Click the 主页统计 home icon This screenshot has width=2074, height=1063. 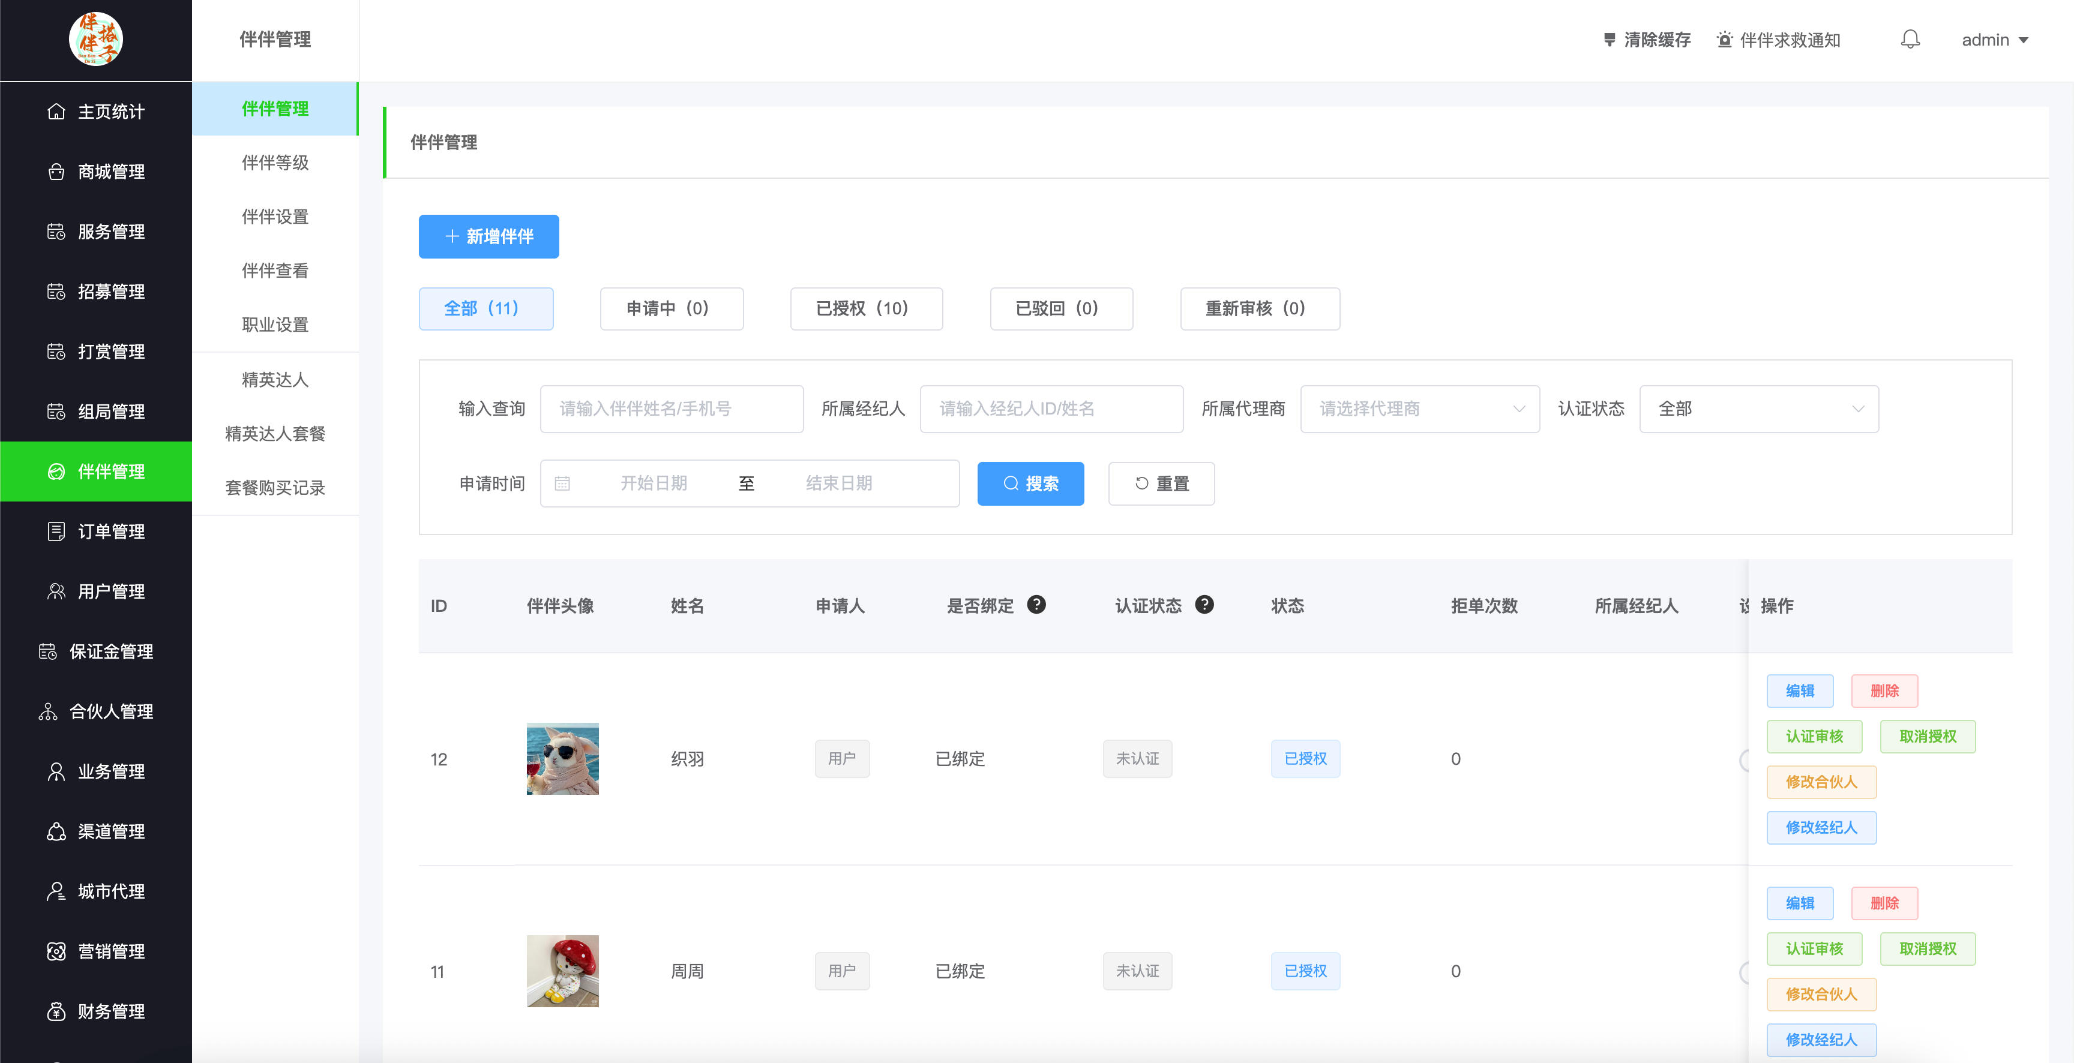(x=56, y=112)
